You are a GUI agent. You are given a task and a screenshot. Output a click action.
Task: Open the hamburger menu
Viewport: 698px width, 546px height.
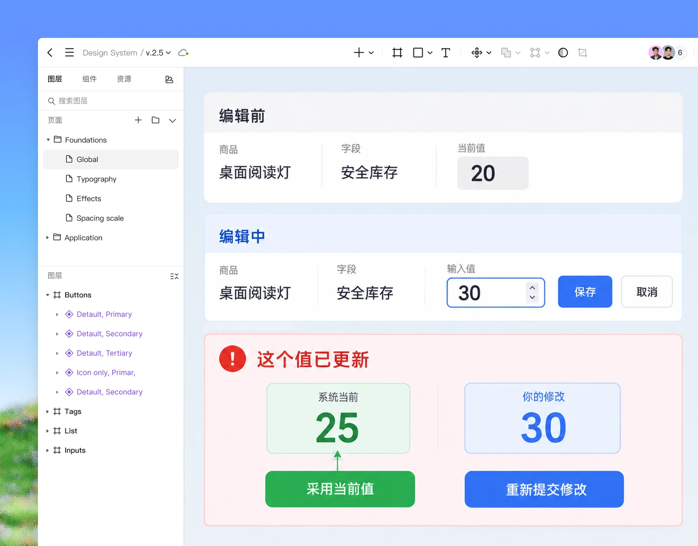tap(69, 53)
